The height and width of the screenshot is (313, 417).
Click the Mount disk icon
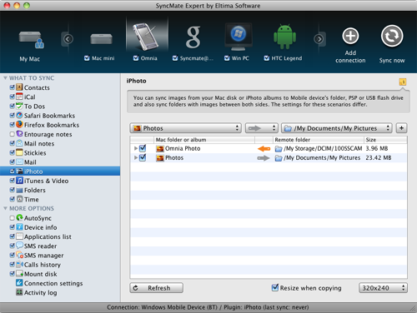(19, 274)
